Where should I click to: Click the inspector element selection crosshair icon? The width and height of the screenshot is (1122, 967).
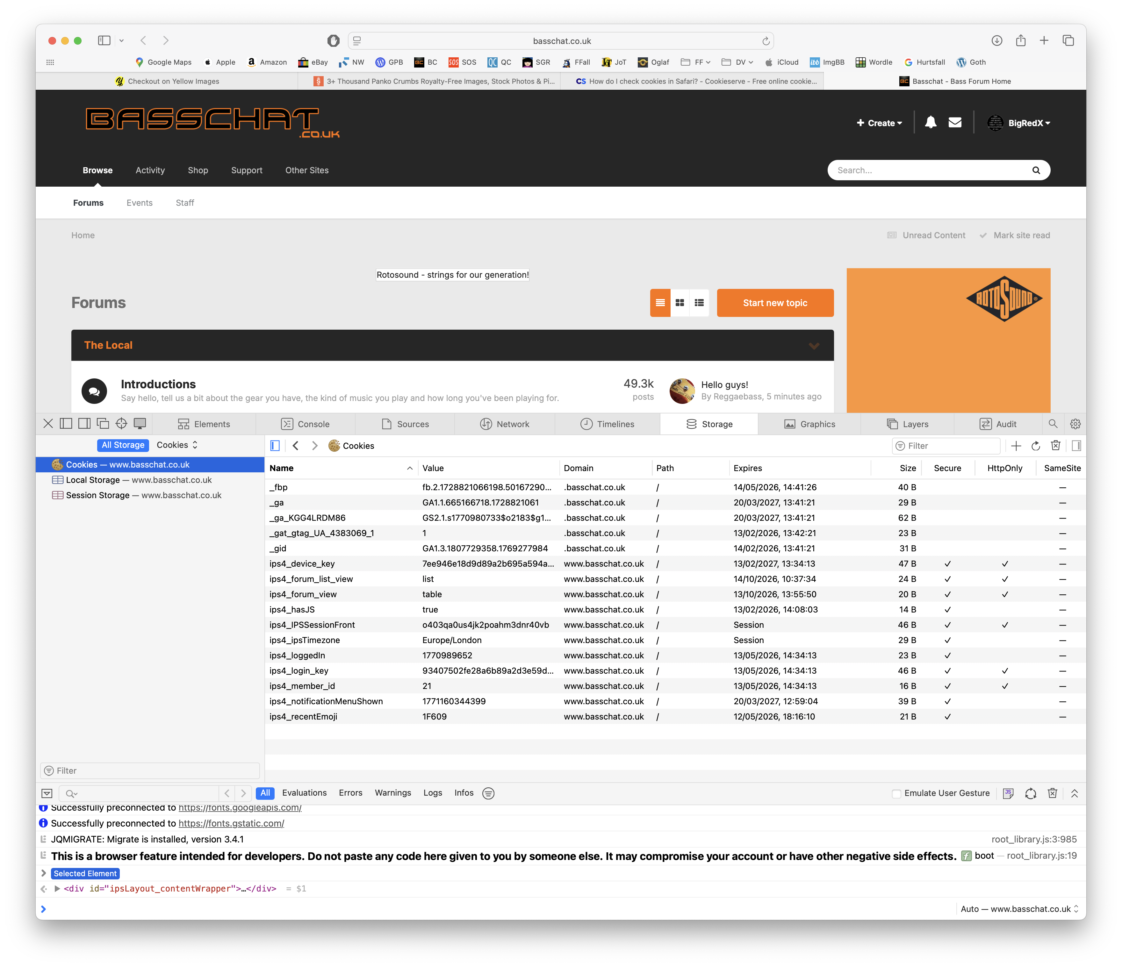point(121,423)
